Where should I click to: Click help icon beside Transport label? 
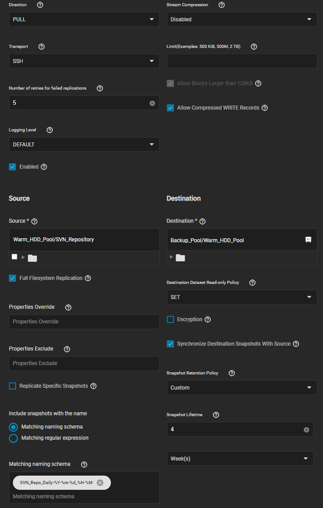[42, 47]
